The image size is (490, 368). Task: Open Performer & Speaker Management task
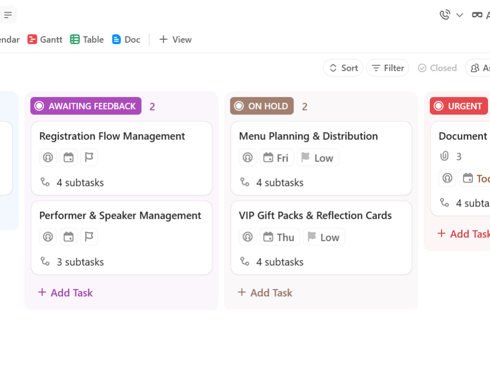tap(121, 215)
